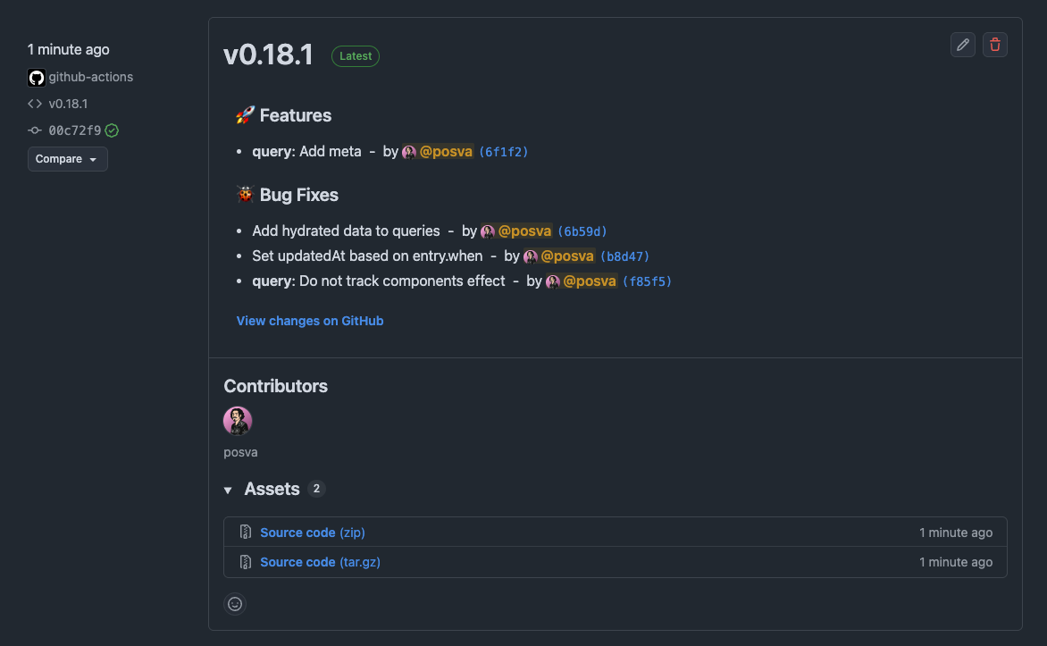Click the green commit status checkmark
The width and height of the screenshot is (1047, 646).
[112, 130]
